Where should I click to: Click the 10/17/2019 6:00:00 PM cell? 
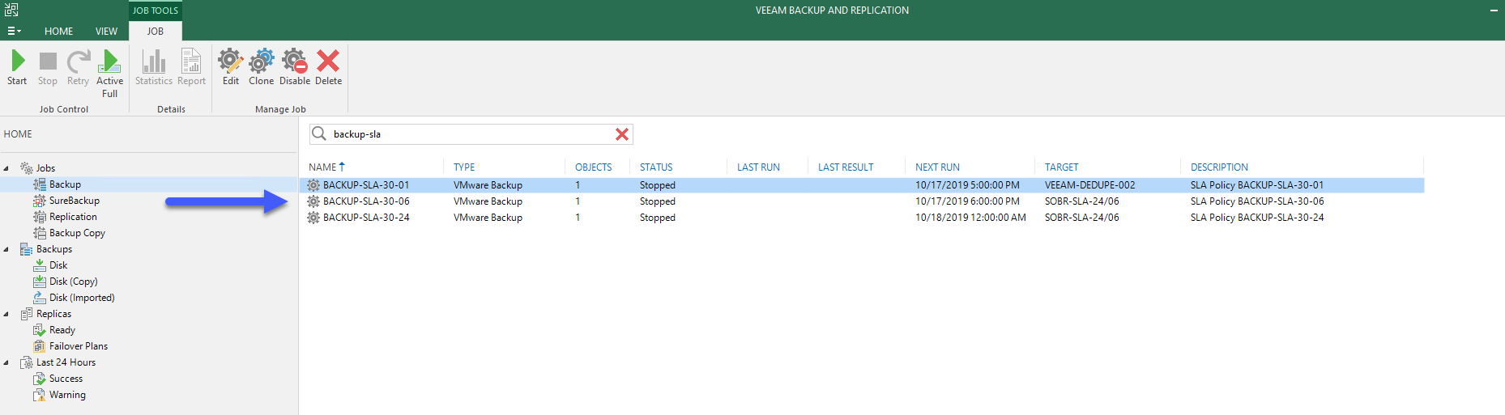coord(967,201)
